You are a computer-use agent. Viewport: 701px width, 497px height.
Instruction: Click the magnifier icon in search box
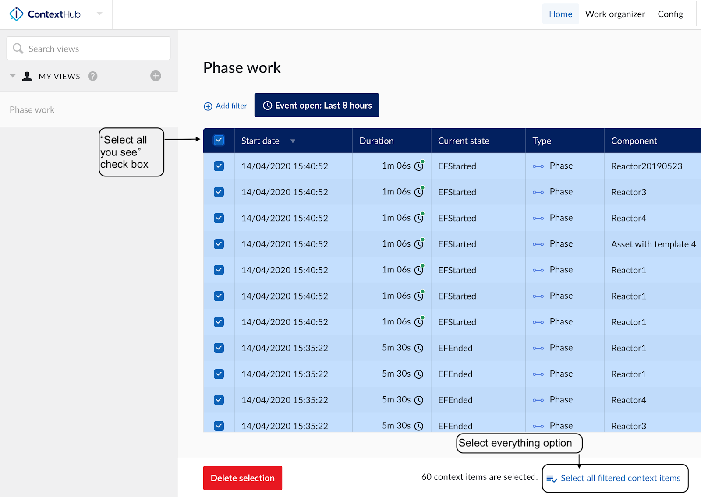tap(18, 49)
